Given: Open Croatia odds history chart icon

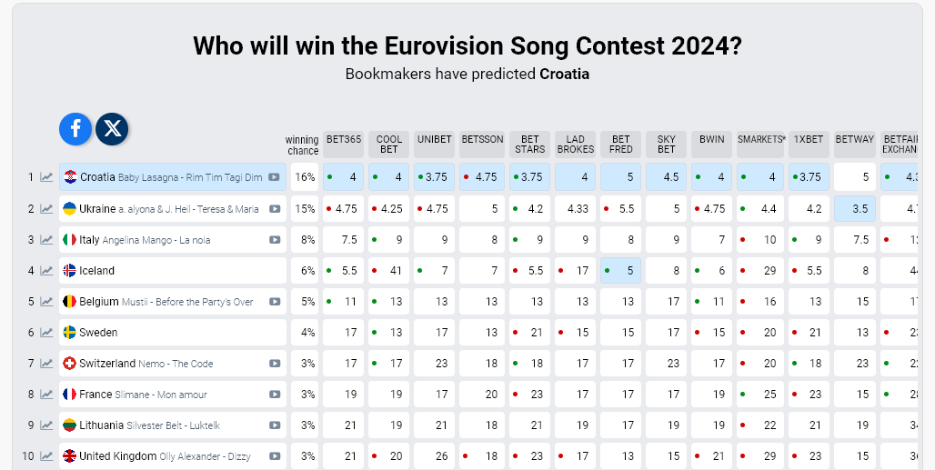Looking at the screenshot, I should [x=46, y=177].
